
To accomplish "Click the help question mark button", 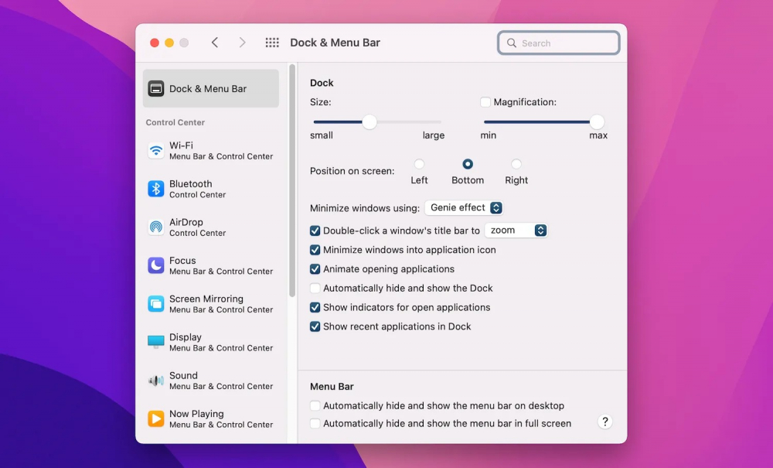I will tap(605, 422).
